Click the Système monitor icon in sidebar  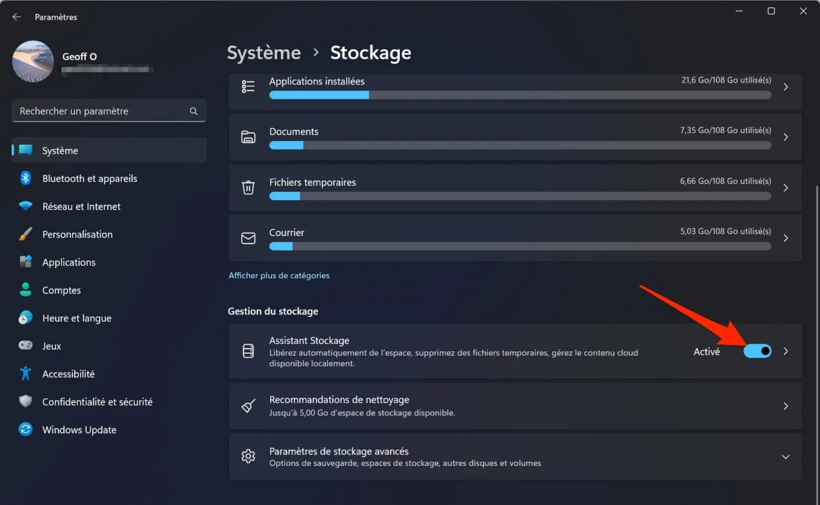[25, 151]
